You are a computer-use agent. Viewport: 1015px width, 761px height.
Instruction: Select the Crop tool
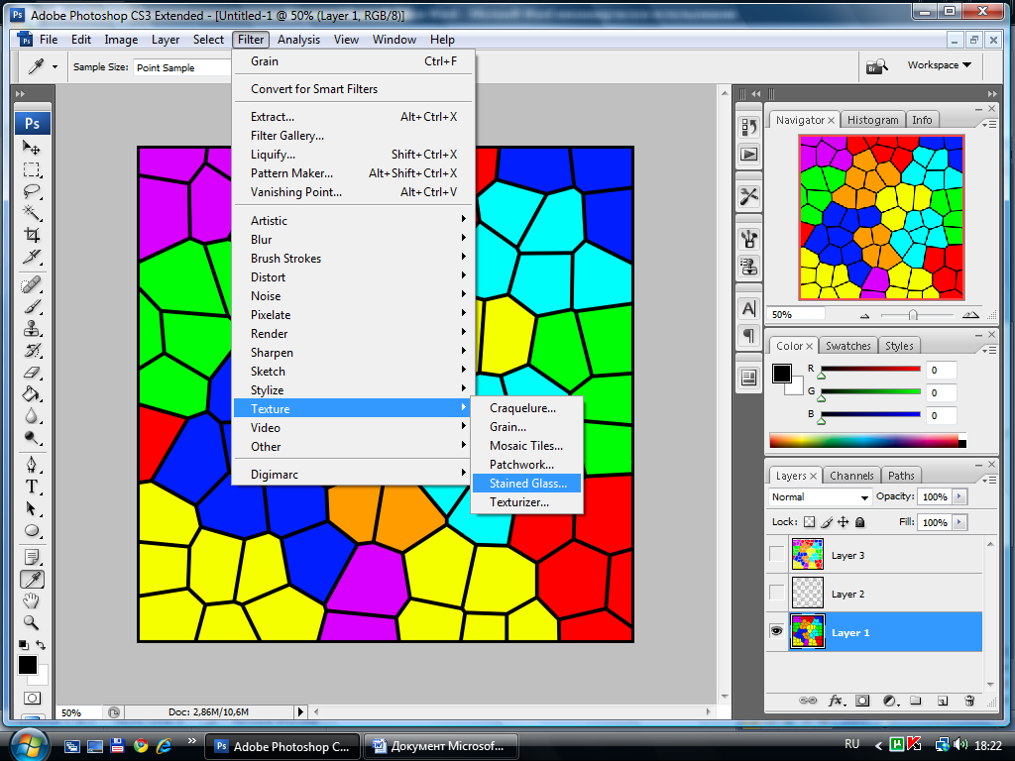point(32,234)
